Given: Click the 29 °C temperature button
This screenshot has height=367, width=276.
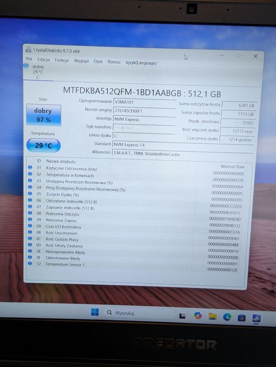Looking at the screenshot, I should pos(43,145).
